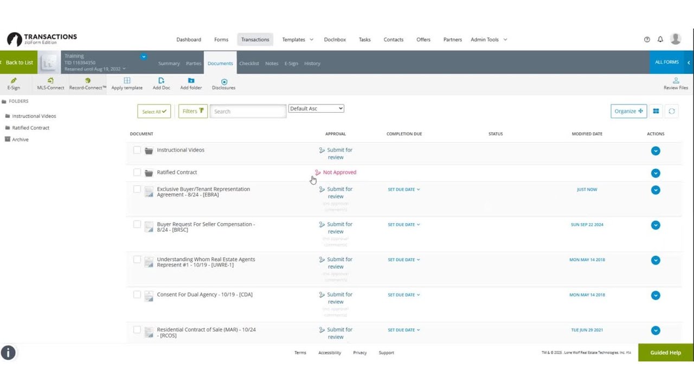Open the Privacy footer link
Screen dimensions: 694x390
[360, 353]
